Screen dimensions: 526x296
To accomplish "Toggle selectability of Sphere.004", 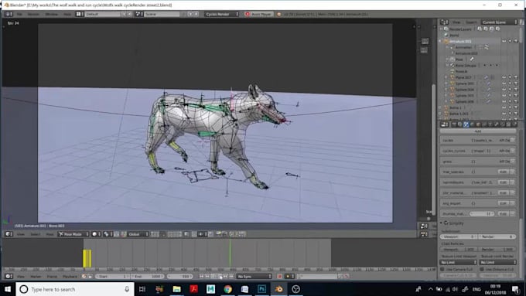I will (x=510, y=90).
